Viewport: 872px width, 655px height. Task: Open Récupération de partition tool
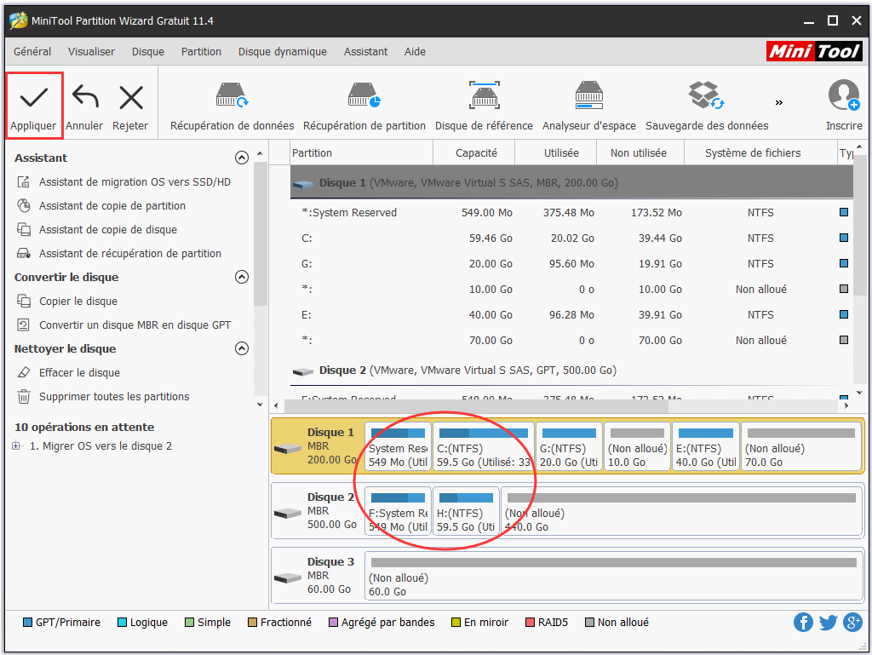pyautogui.click(x=364, y=106)
